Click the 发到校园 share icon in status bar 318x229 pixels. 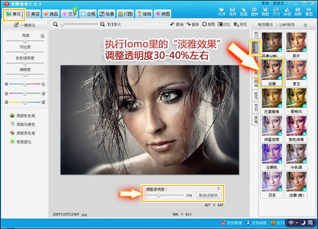coord(248,223)
